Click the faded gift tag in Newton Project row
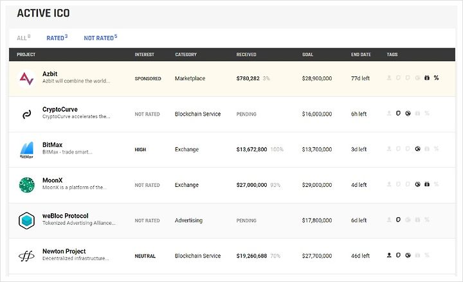Image resolution: width=463 pixels, height=282 pixels. coord(417,255)
